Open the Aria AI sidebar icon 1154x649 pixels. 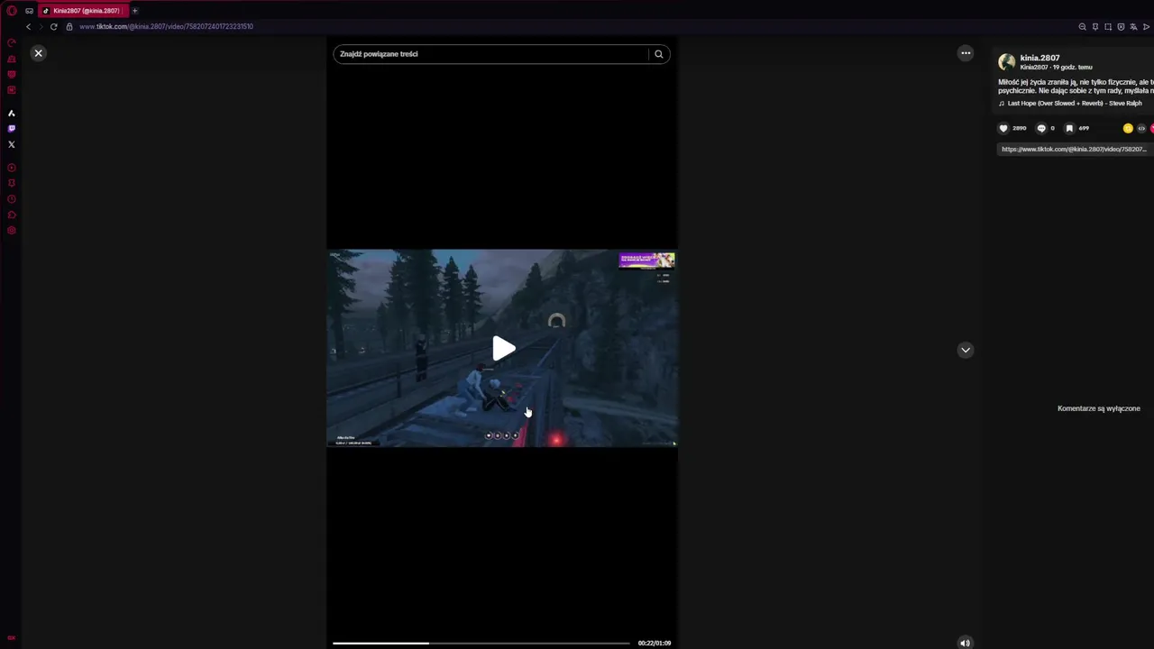12,114
